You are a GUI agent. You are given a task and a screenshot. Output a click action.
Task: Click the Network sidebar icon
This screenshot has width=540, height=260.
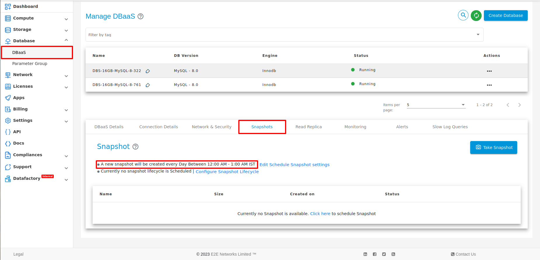(8, 75)
